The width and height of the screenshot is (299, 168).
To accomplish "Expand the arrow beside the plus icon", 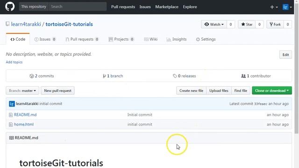I will (277, 7).
